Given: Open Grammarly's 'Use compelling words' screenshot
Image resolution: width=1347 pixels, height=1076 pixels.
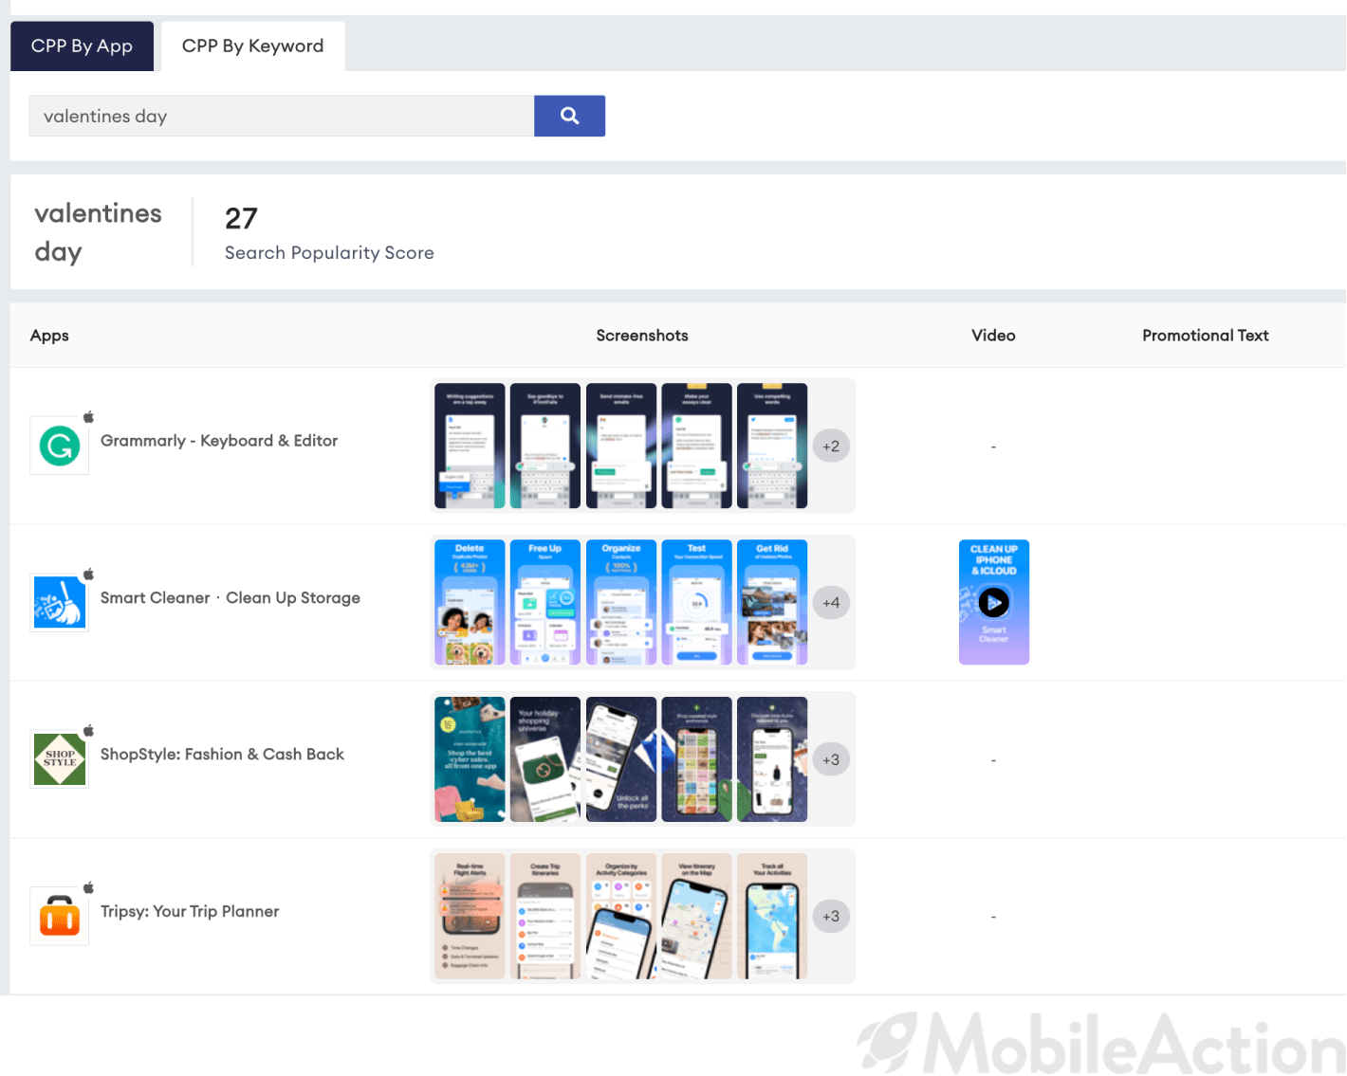Looking at the screenshot, I should tap(772, 446).
